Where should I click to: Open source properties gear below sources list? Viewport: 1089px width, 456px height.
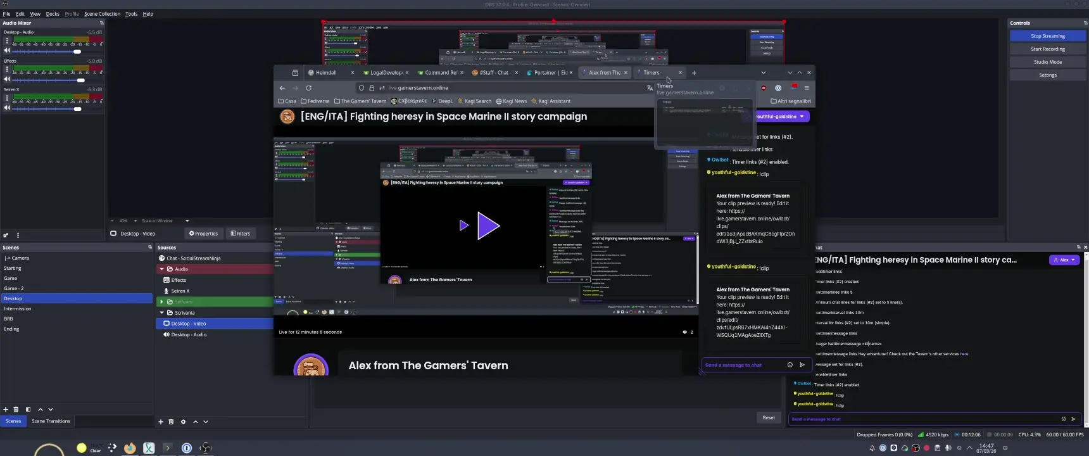click(183, 422)
